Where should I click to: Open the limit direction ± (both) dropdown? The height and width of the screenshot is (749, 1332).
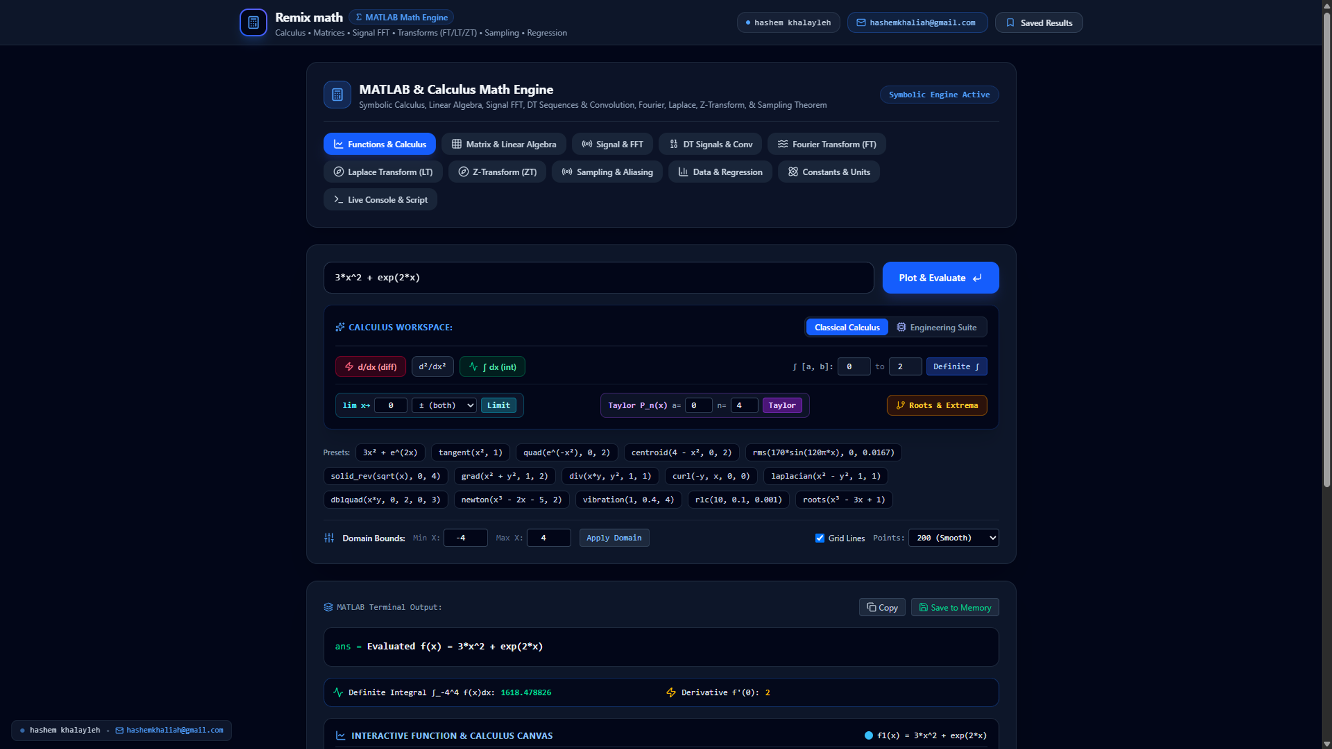pyautogui.click(x=444, y=405)
